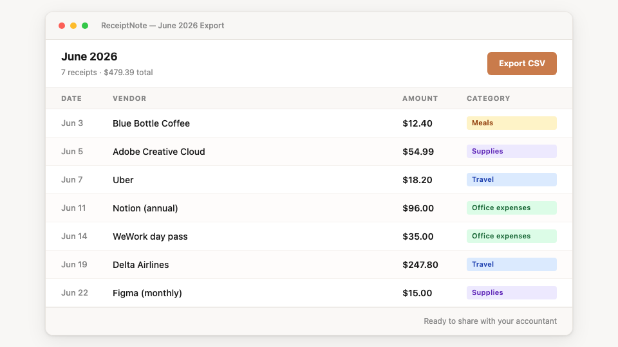
Task: Click the June 2026 heading
Action: pyautogui.click(x=89, y=57)
